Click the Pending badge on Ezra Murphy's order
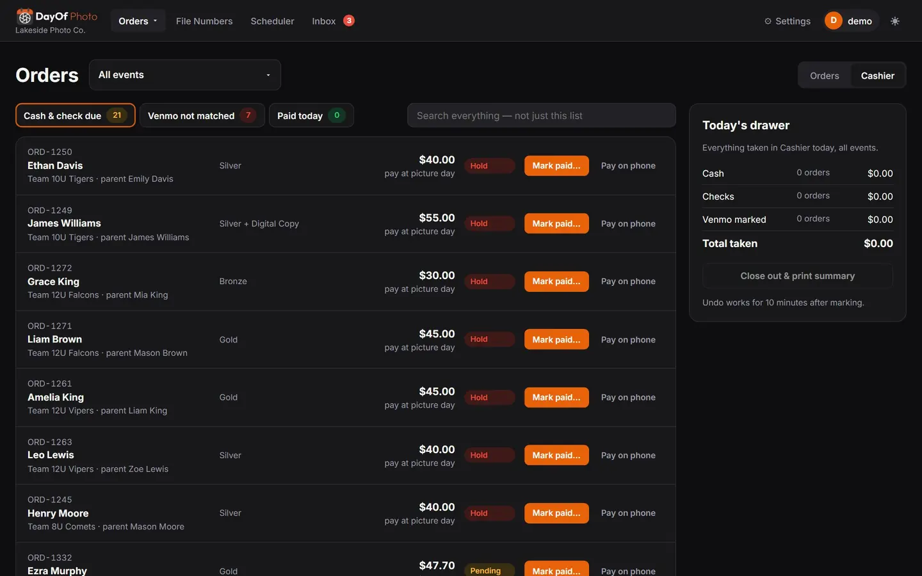 pos(489,570)
